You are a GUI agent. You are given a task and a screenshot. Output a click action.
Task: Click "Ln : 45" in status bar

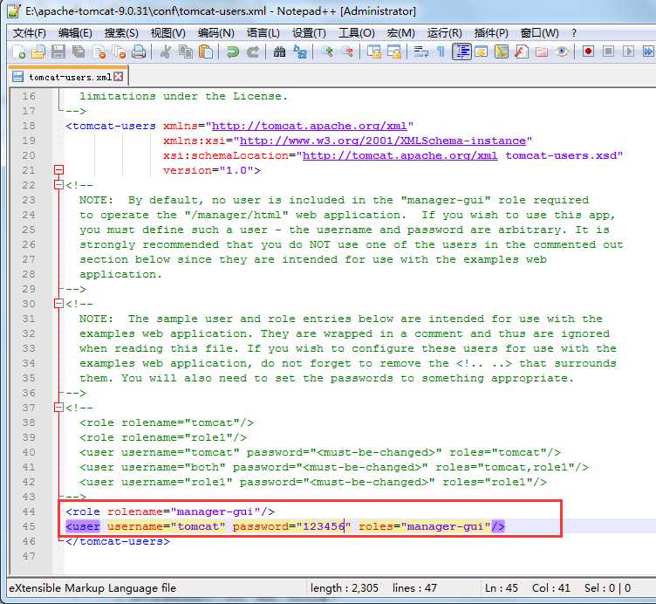[x=502, y=588]
